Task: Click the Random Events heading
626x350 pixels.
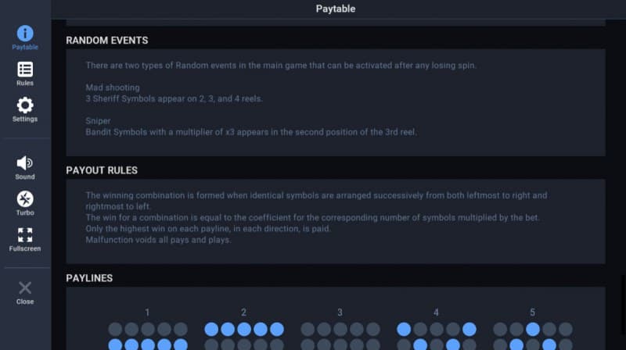Action: click(107, 41)
